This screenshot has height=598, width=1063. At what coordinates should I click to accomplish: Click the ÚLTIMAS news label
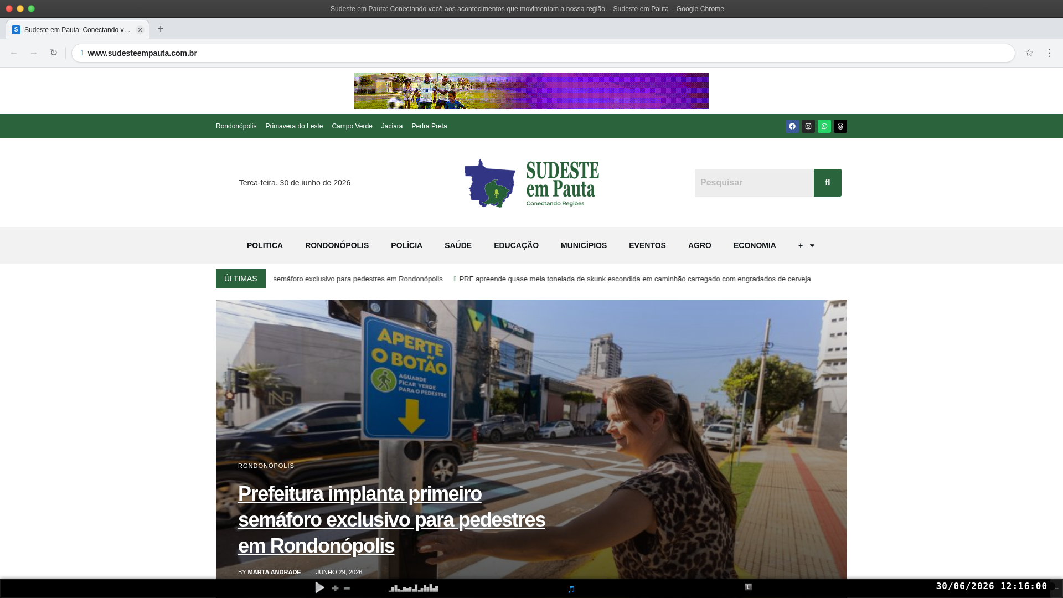coord(241,279)
